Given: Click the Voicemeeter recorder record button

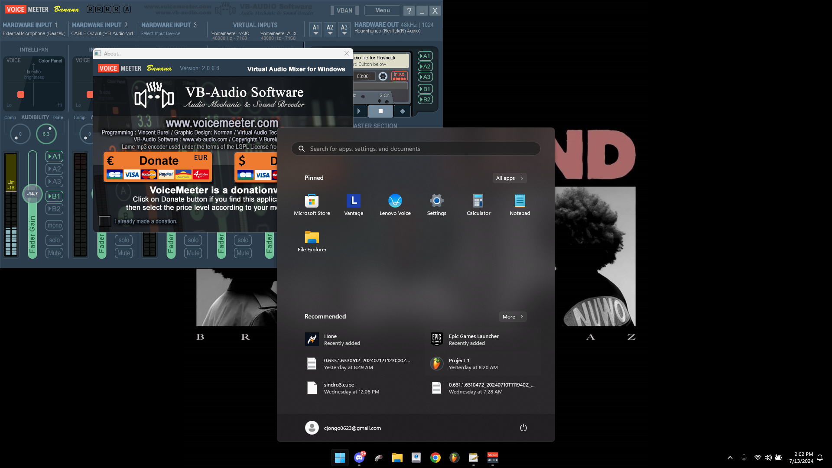Looking at the screenshot, I should tap(402, 111).
